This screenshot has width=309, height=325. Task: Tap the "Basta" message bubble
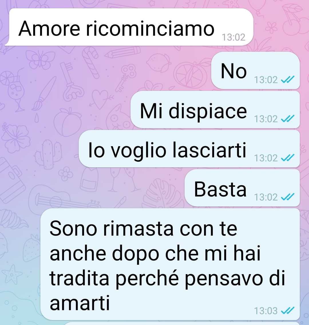click(x=242, y=188)
